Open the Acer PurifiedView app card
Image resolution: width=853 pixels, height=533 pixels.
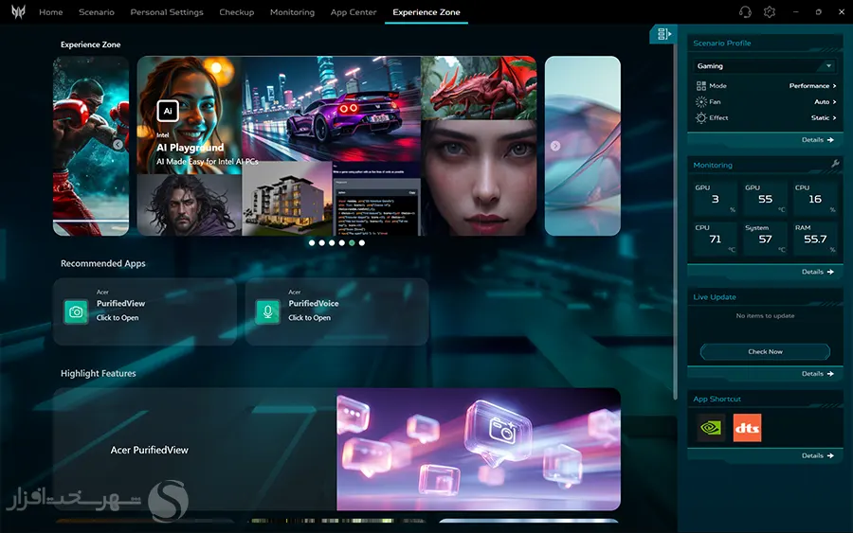pyautogui.click(x=145, y=311)
